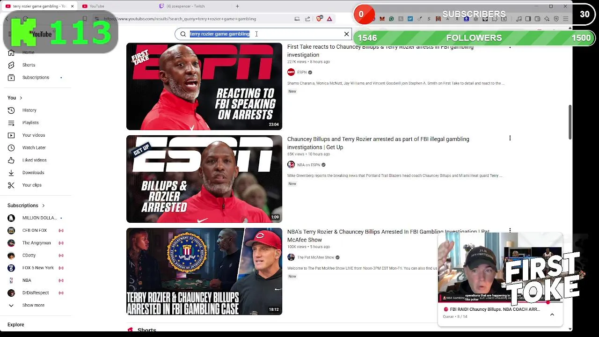Click the ESPN channel name
The image size is (599, 337).
coord(302,72)
